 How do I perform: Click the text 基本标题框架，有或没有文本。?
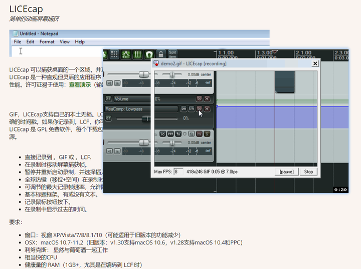coord(62,194)
